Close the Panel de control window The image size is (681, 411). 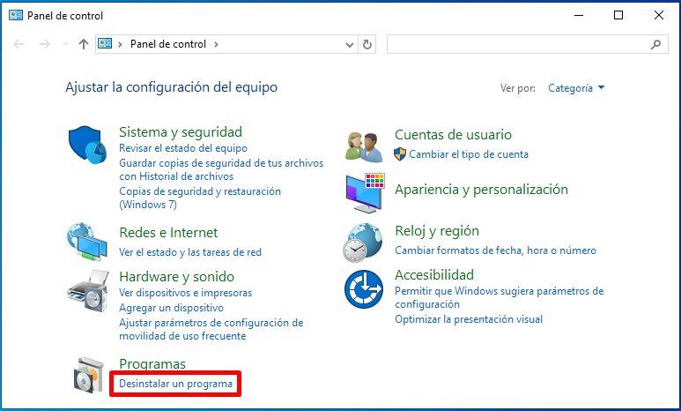[x=659, y=15]
